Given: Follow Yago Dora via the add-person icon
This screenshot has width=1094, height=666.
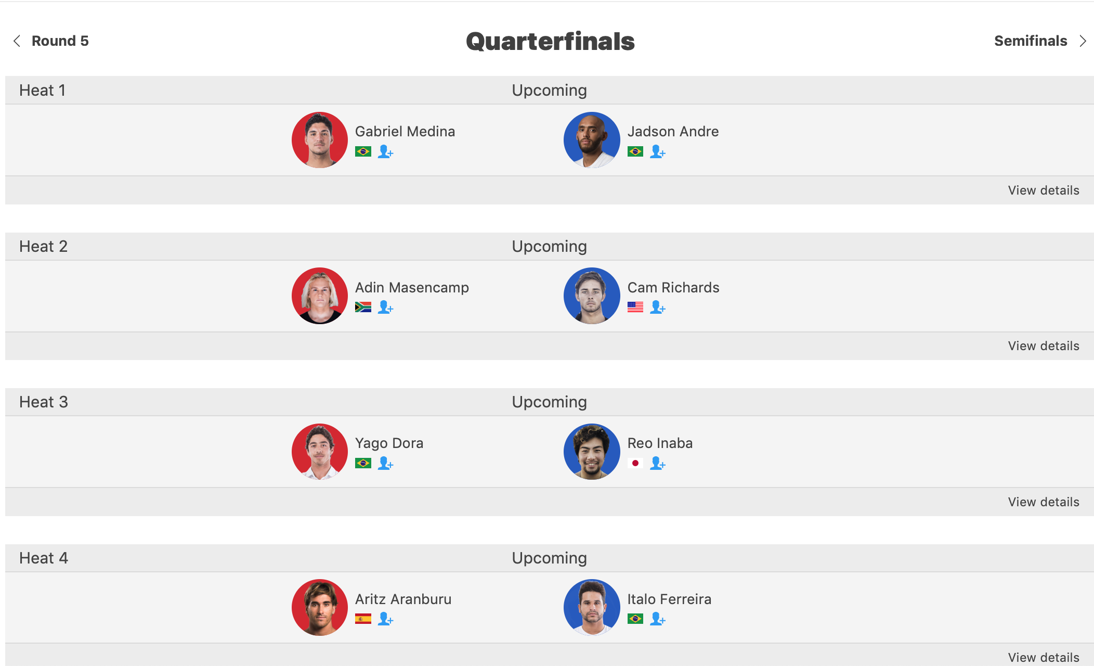Looking at the screenshot, I should point(385,463).
